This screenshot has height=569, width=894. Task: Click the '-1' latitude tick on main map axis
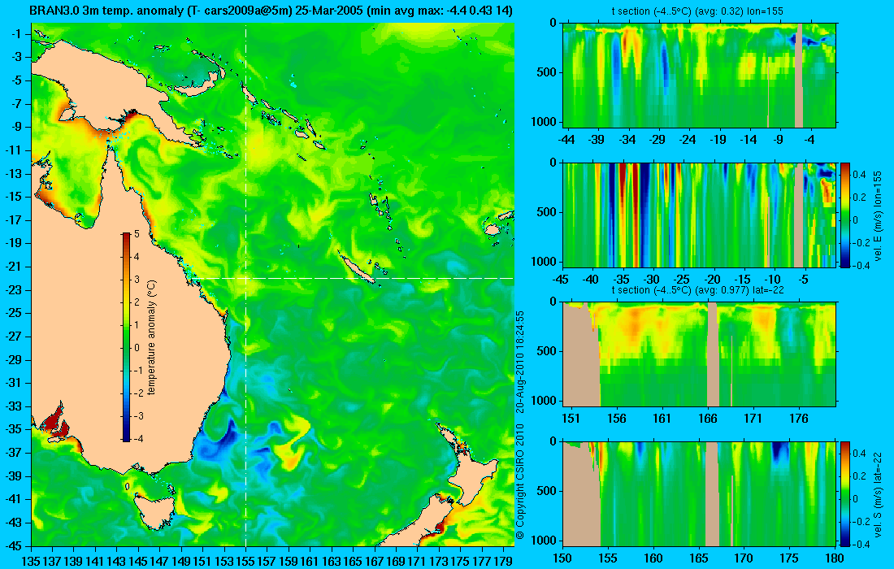point(18,33)
